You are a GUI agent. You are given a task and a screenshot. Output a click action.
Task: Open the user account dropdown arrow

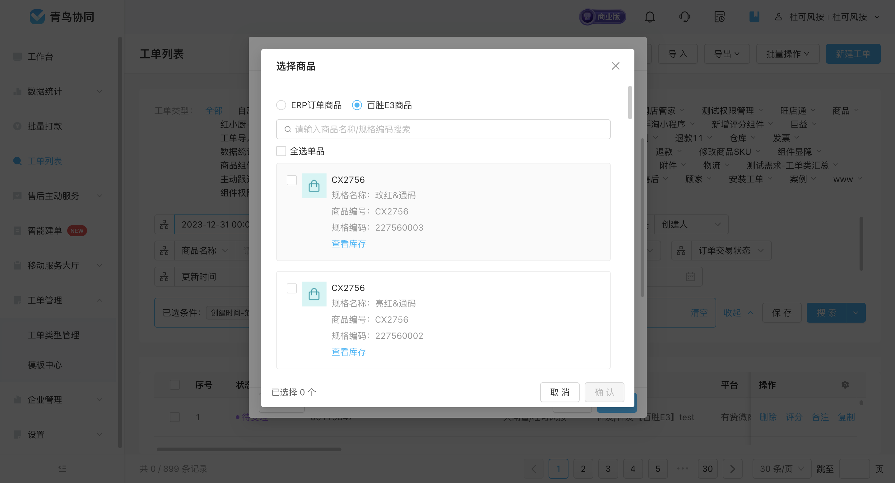(x=877, y=17)
